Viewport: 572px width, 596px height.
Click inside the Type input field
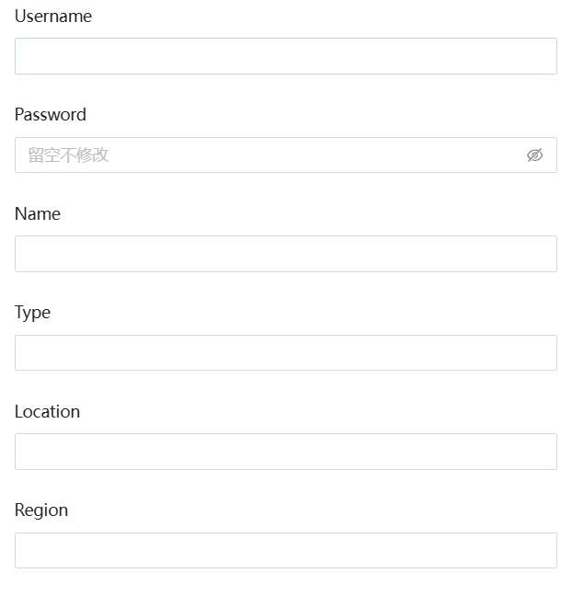tap(286, 353)
